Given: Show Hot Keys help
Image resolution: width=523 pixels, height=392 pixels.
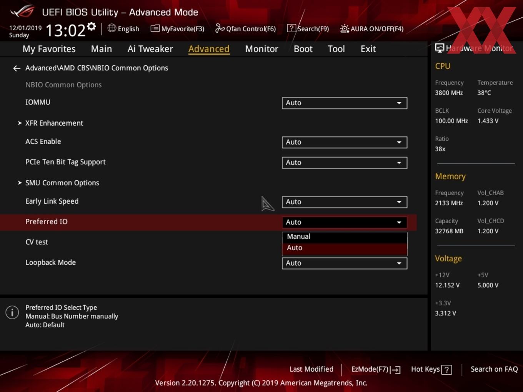Looking at the screenshot, I should 431,369.
